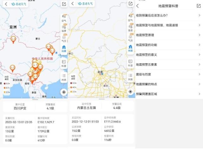The height and width of the screenshot is (152, 203).
Task: Tap the 四川泸定 epicenter location
Action: click(x=20, y=108)
